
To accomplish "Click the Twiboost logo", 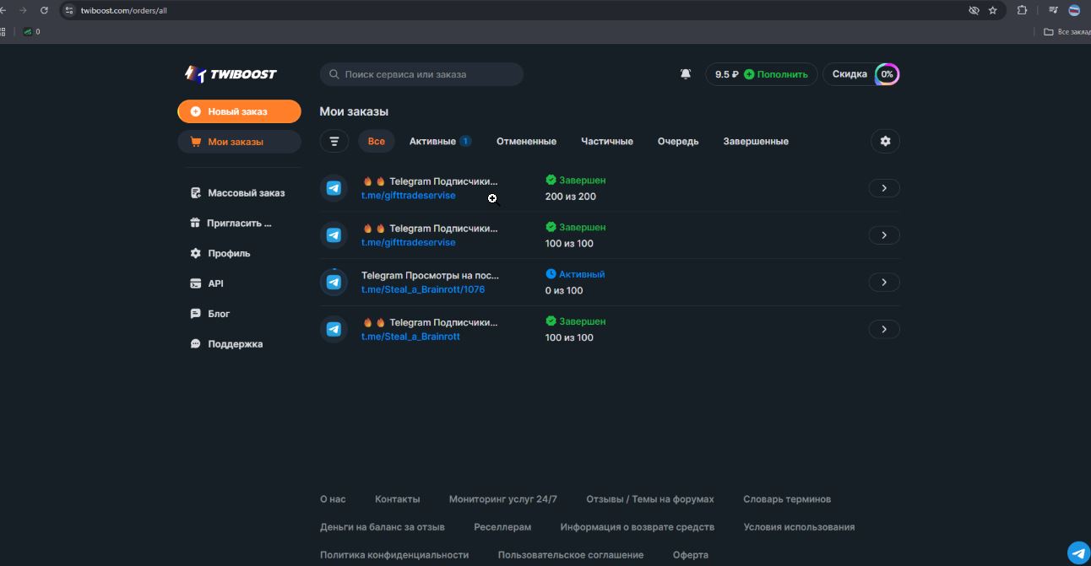I will click(x=231, y=74).
